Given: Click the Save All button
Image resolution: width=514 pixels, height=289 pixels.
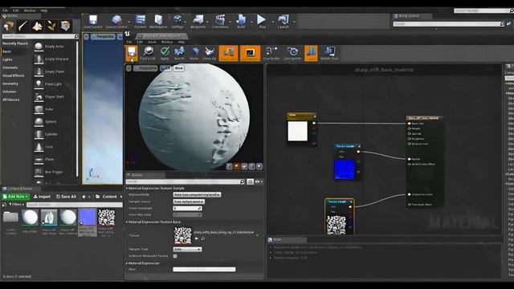Looking at the screenshot, I should pyautogui.click(x=66, y=197).
